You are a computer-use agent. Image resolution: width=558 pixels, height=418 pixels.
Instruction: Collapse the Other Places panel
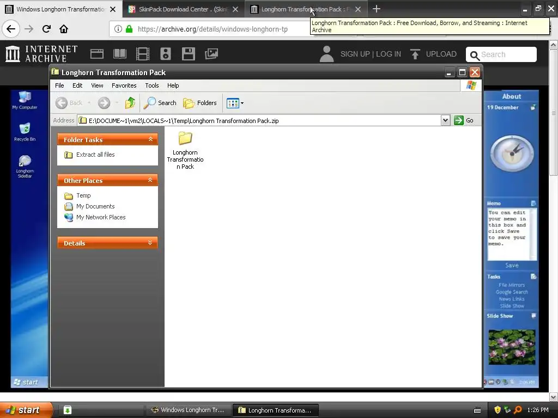[x=150, y=180]
